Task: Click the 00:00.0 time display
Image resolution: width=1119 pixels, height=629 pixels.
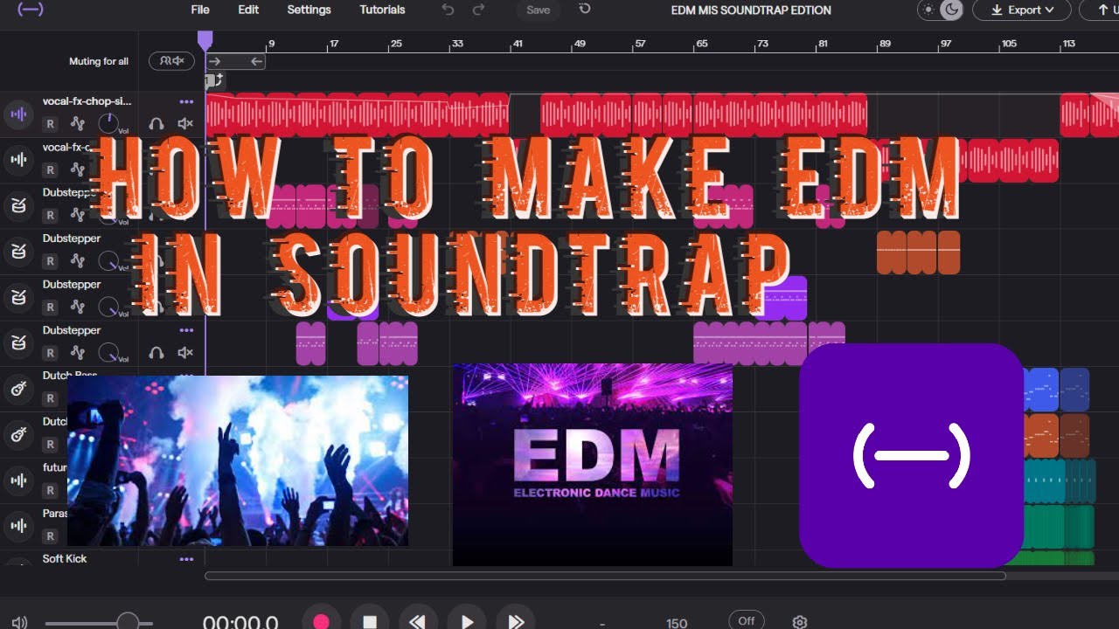Action: (x=240, y=622)
